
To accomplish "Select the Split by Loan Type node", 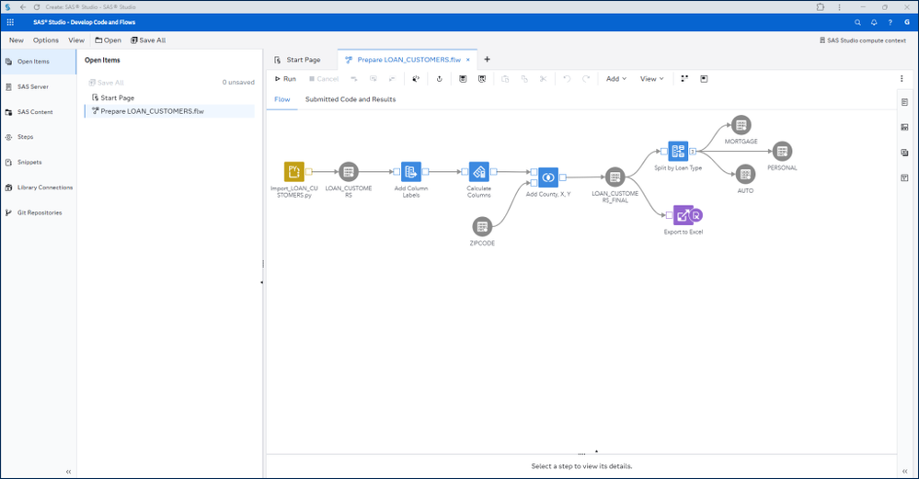I will [678, 151].
